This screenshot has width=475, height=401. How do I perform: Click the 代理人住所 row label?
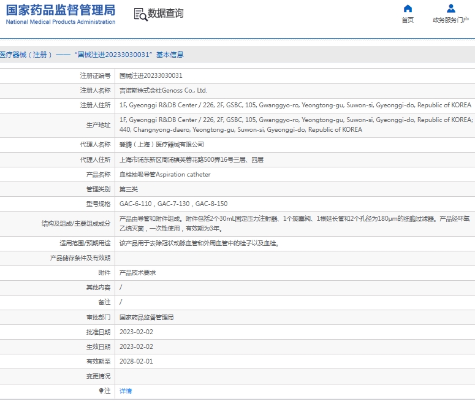95,160
